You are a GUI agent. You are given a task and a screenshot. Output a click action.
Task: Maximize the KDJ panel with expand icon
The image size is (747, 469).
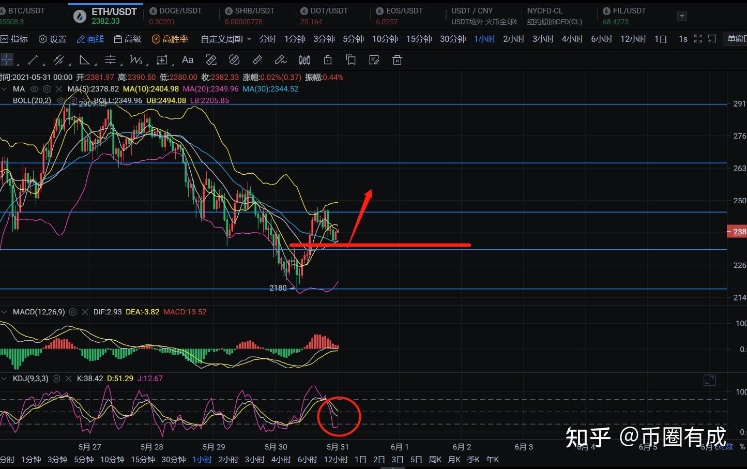coord(710,380)
